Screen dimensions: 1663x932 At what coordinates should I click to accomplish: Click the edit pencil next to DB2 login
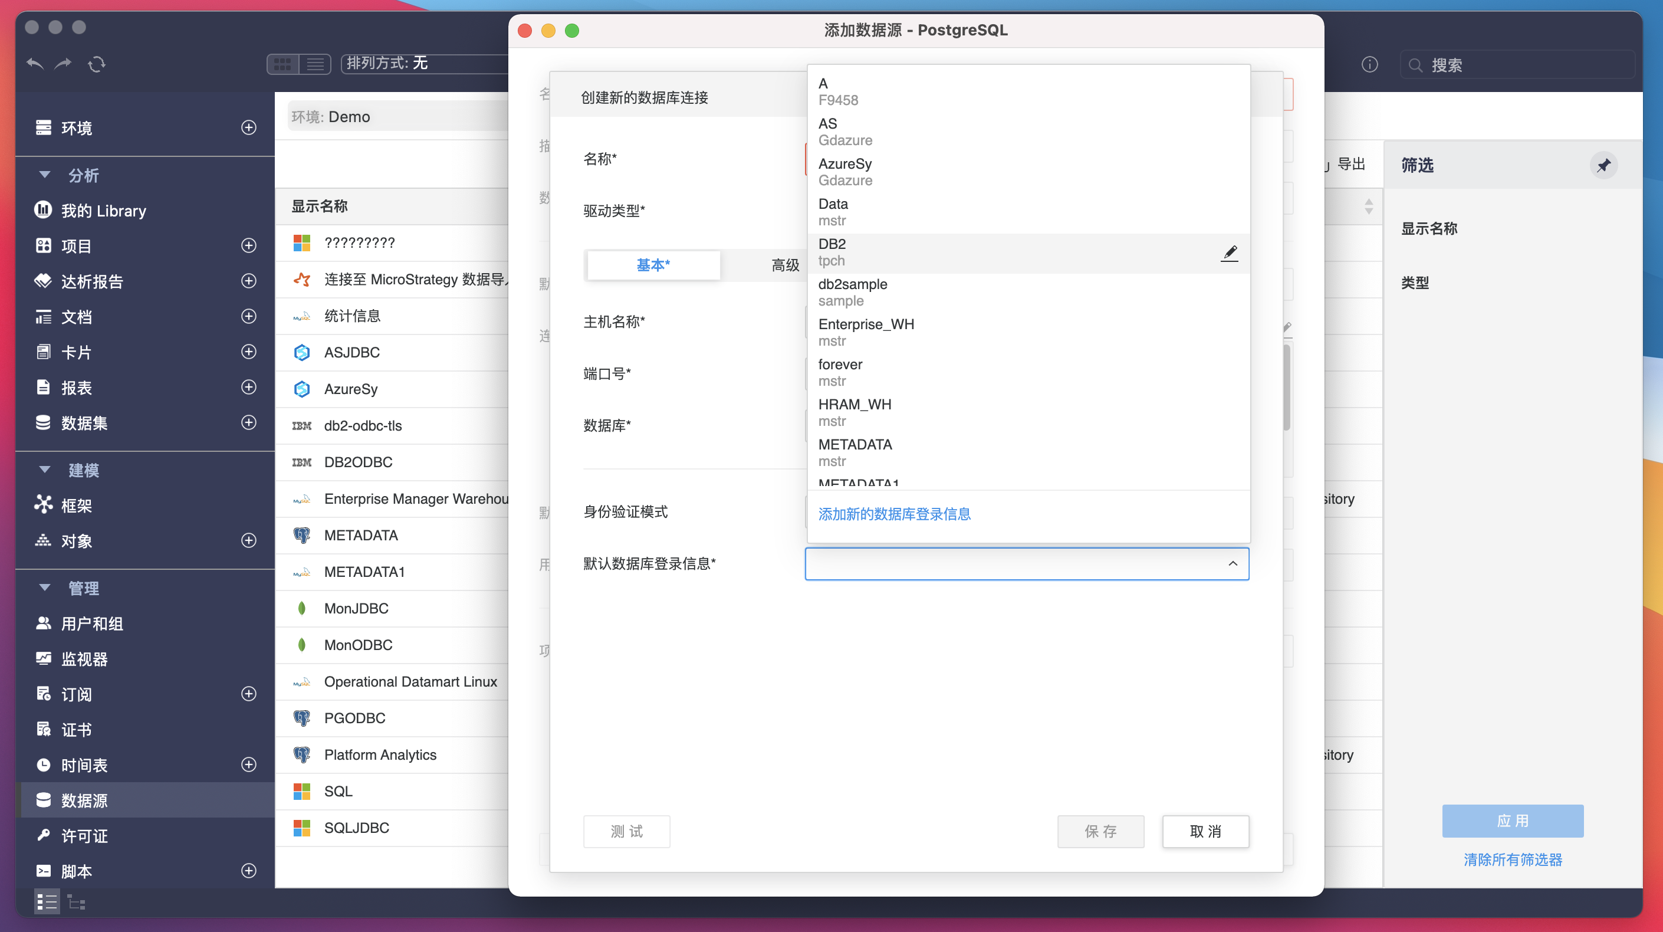1229,252
